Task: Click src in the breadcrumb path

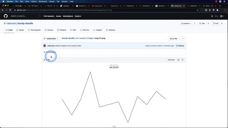Action: pos(77,38)
